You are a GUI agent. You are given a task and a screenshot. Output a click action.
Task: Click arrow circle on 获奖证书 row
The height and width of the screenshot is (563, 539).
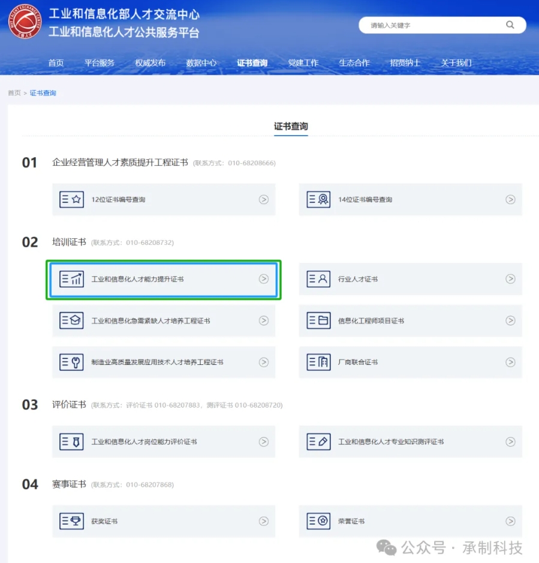[264, 521]
